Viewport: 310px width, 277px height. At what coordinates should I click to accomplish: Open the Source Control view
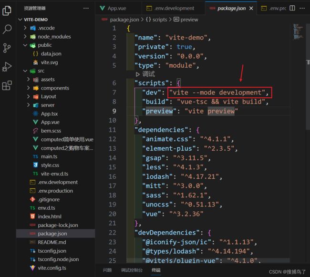click(7, 48)
